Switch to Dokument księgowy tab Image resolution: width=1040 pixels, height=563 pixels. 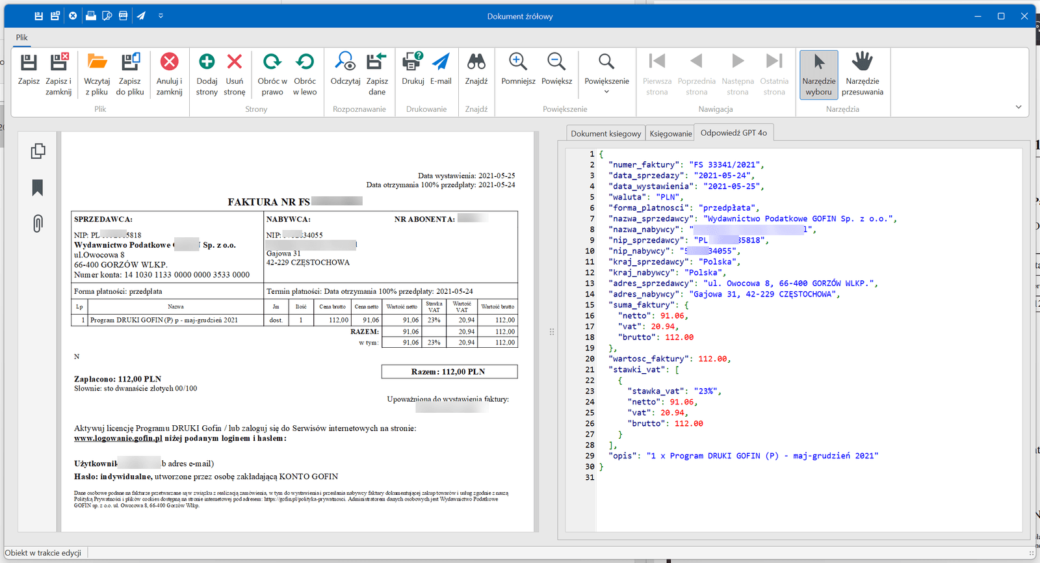[x=606, y=134]
